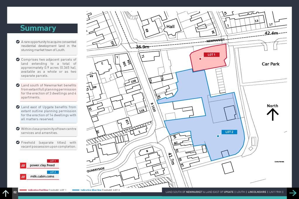Click the indicative blue line legend swatch

[76, 190]
